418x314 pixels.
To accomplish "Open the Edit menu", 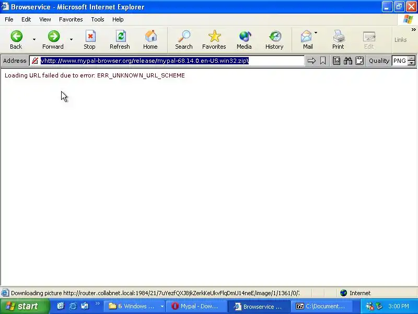I will pos(26,19).
